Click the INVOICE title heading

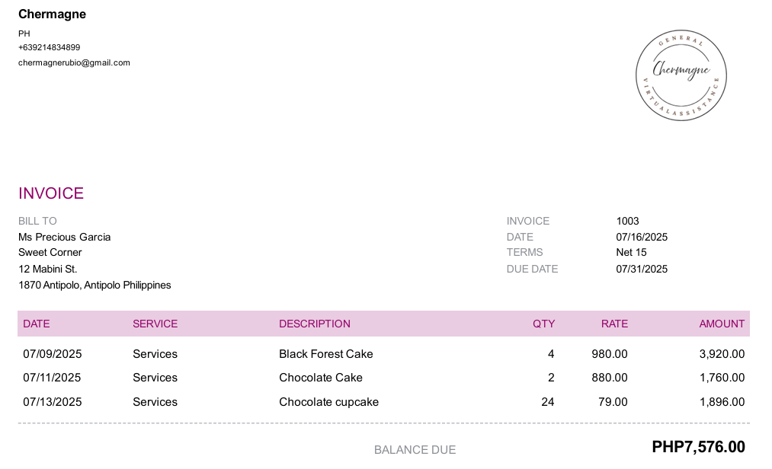(51, 193)
